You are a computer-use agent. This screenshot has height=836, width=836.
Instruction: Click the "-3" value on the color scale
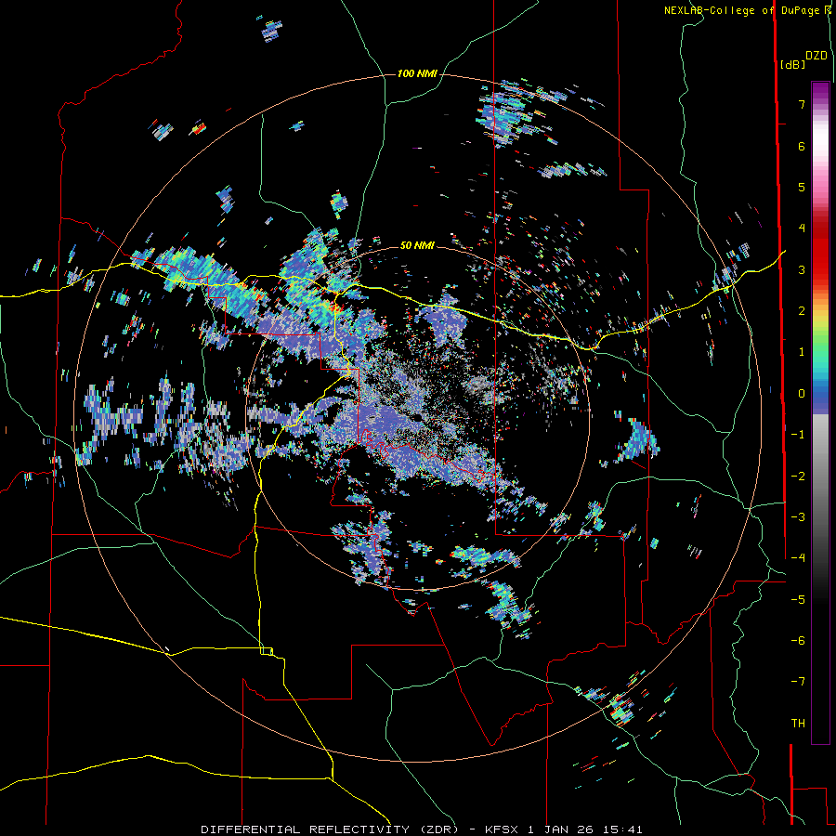coord(798,516)
